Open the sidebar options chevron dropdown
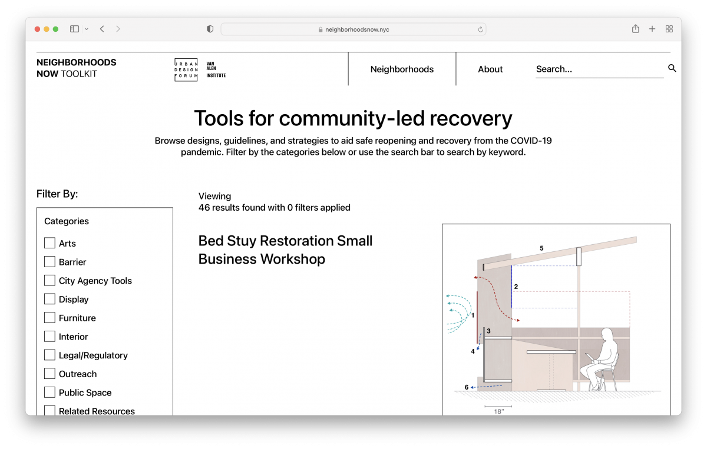 click(87, 29)
